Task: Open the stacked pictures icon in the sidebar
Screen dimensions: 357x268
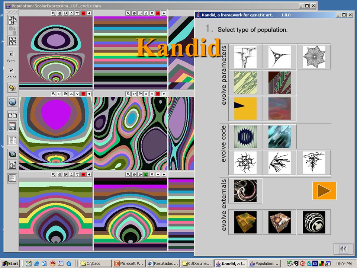Action: [x=12, y=154]
